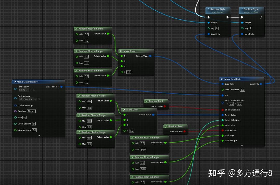Click the Point Size input pin
This screenshot has width=280, height=185.
pyautogui.click(x=223, y=125)
